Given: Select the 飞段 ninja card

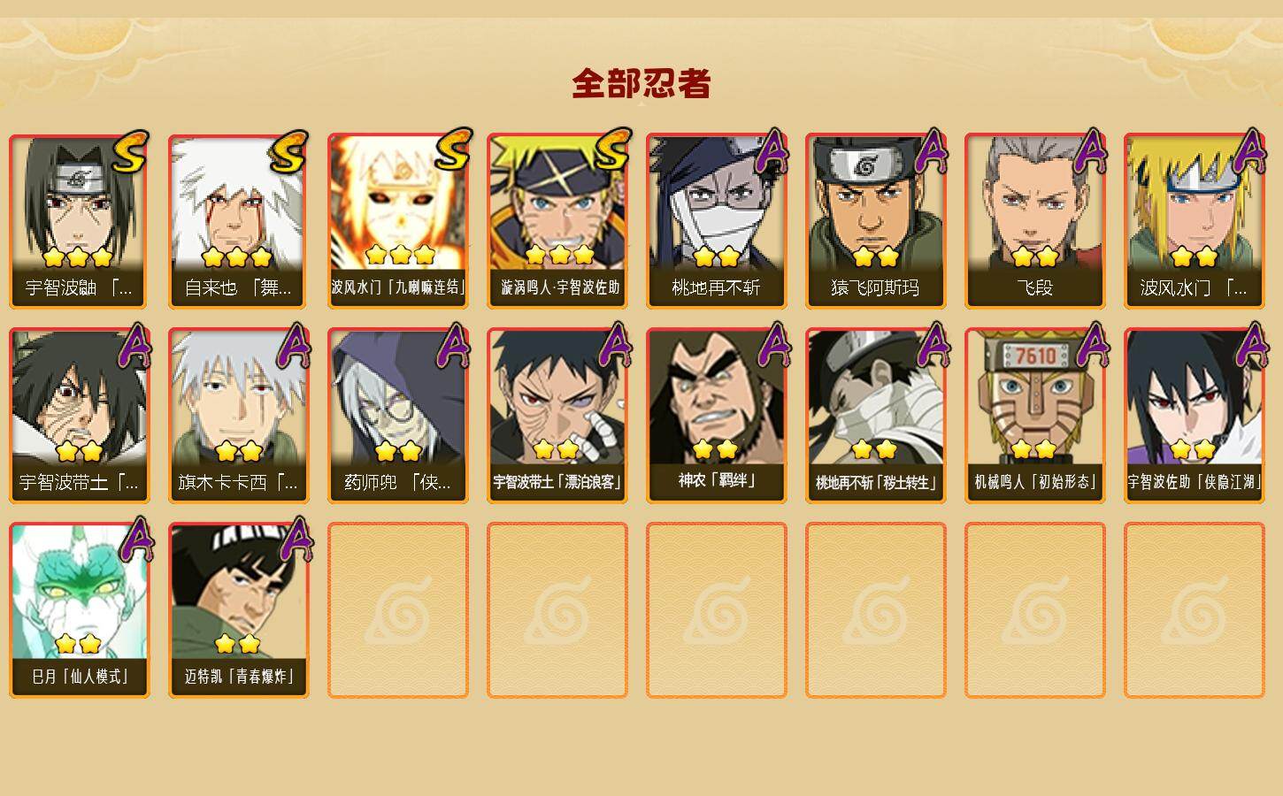Looking at the screenshot, I should point(1035,221).
